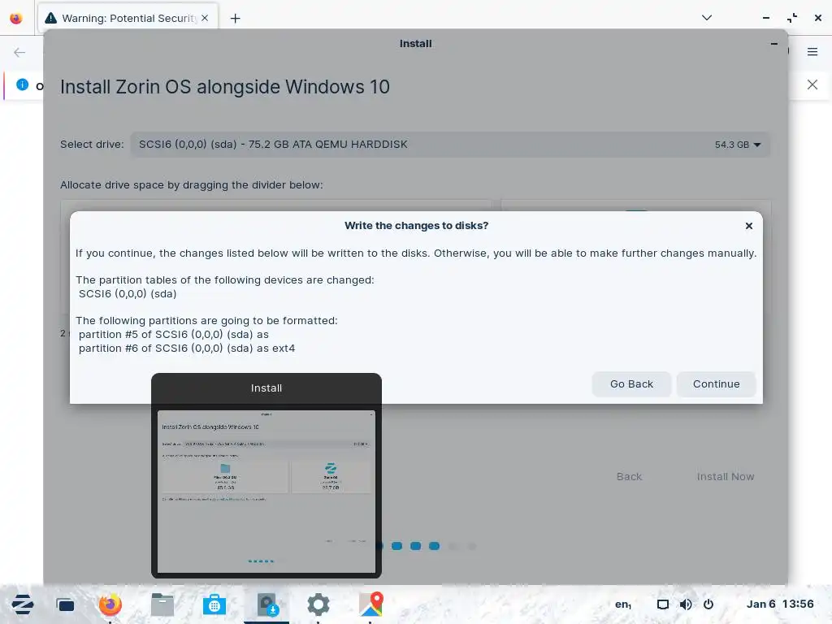Open the activities overview taskbar icon

click(x=65, y=604)
